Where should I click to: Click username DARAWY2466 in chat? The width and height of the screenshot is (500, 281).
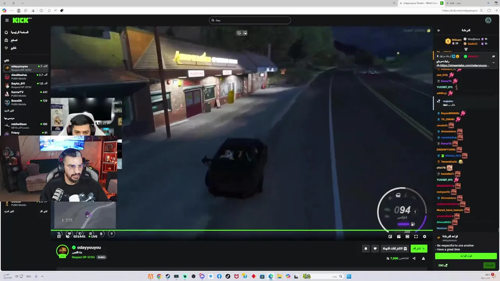click(x=446, y=149)
